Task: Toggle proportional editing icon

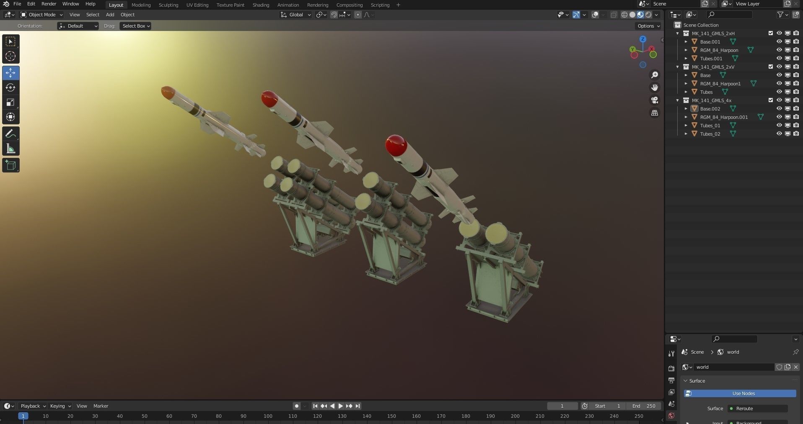Action: [x=358, y=15]
